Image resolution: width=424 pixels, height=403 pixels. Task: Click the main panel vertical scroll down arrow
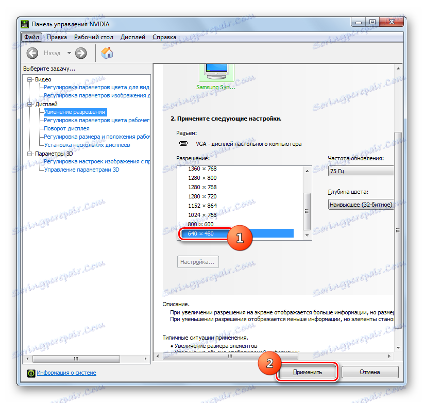(x=398, y=348)
